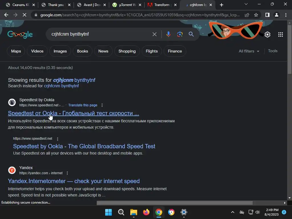Open more options for speedtest.net sub-result

[x=58, y=139]
